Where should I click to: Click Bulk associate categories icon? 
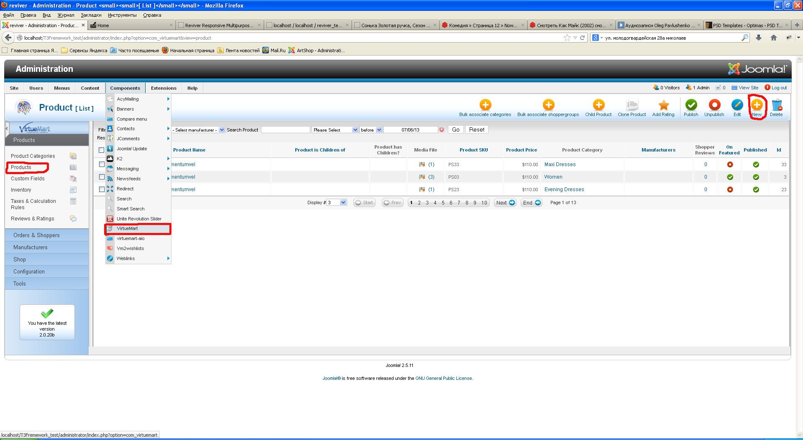[485, 105]
